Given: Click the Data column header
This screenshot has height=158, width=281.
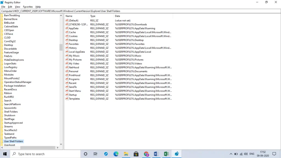Looking at the screenshot, I should pos(143,16).
